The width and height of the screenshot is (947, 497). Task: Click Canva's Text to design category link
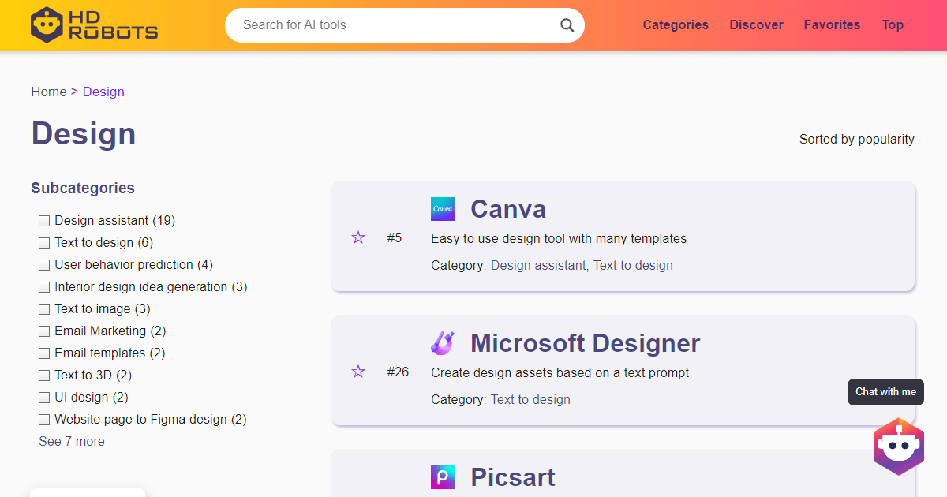pyautogui.click(x=633, y=265)
